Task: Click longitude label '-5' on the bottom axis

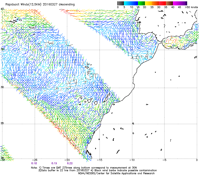Action: (x=165, y=160)
